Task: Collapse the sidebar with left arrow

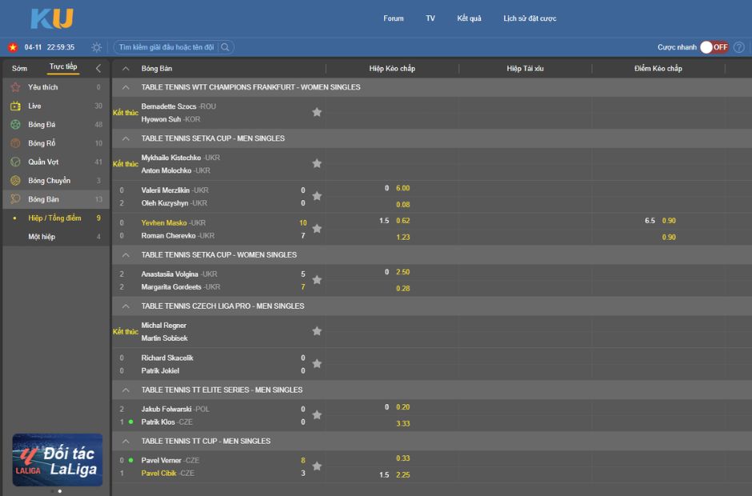Action: point(98,68)
